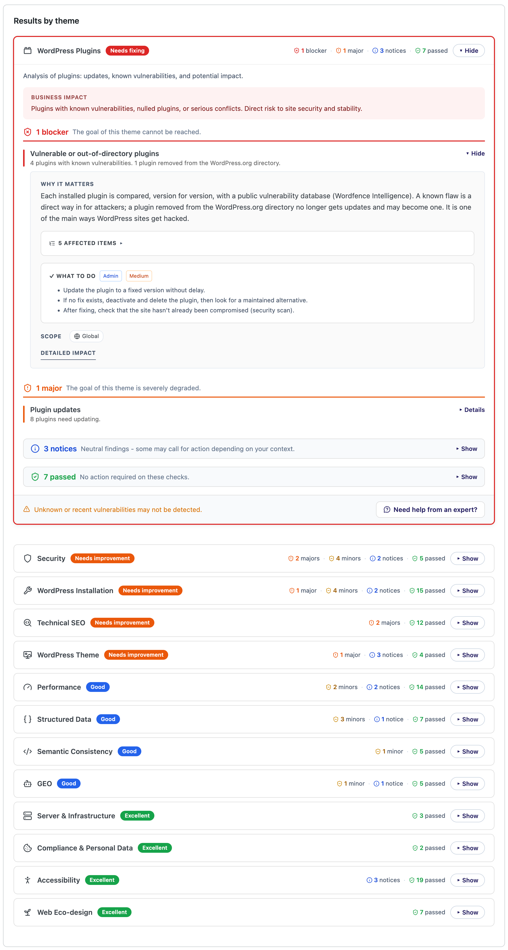Click the Admin tag

(x=110, y=276)
